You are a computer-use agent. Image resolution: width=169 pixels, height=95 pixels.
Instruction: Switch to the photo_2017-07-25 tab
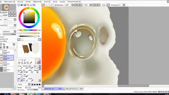coord(73,89)
